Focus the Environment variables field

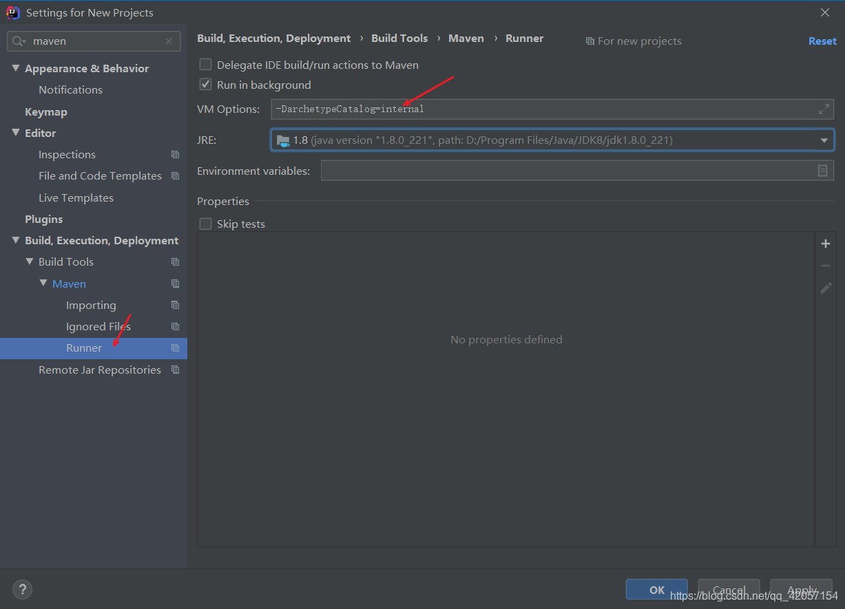pyautogui.click(x=577, y=171)
